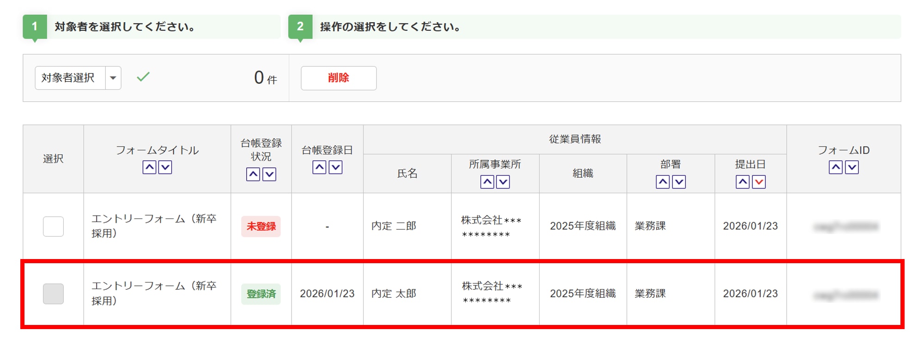Image resolution: width=924 pixels, height=348 pixels.
Task: Click the greyed checkbox for 内定 太郎
Action: pyautogui.click(x=53, y=294)
